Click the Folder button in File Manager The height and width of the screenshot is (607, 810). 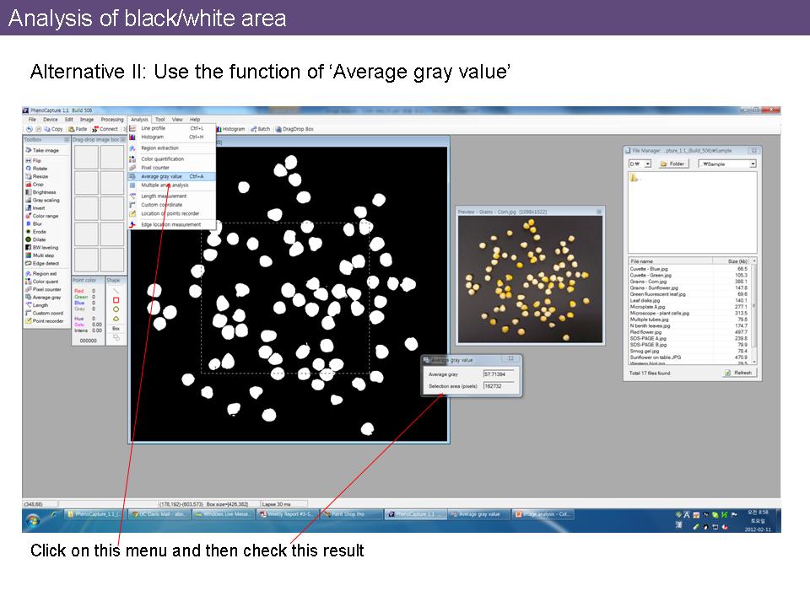[674, 164]
